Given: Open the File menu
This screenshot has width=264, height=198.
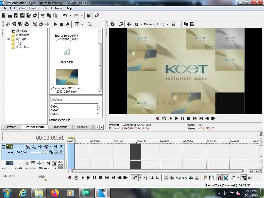Looking at the screenshot, I should pos(4,8).
